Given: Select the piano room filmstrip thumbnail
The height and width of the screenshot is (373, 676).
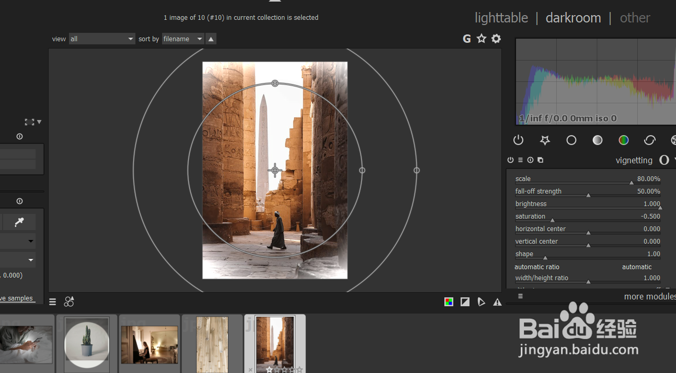Looking at the screenshot, I should click(x=150, y=344).
